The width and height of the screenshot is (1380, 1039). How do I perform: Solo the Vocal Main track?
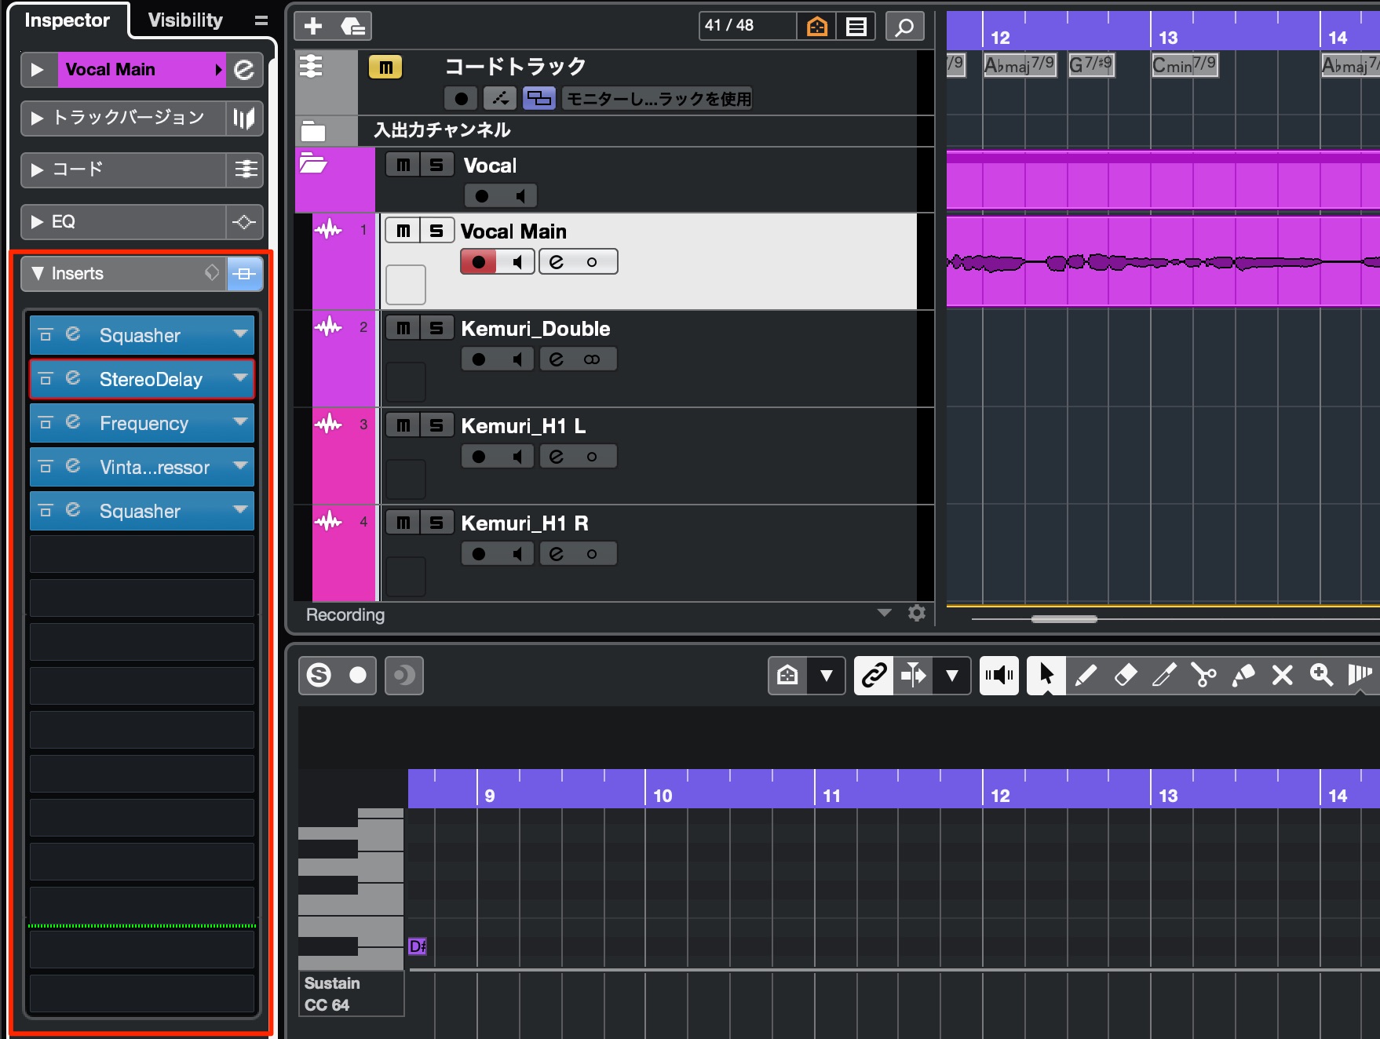coord(437,231)
